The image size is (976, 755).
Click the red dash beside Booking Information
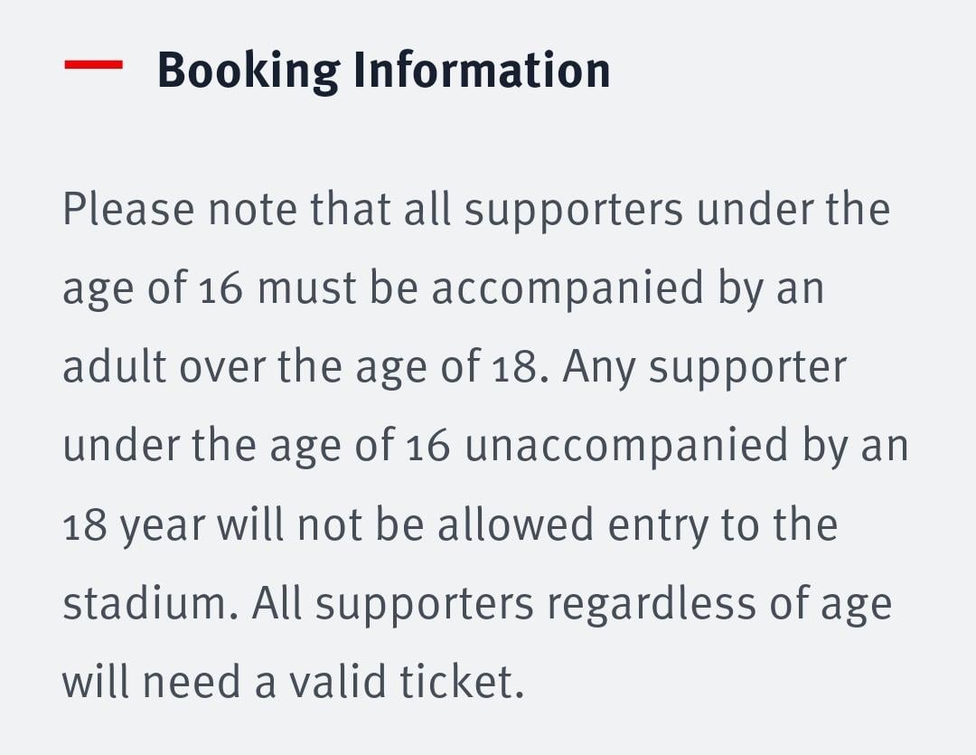tap(93, 64)
